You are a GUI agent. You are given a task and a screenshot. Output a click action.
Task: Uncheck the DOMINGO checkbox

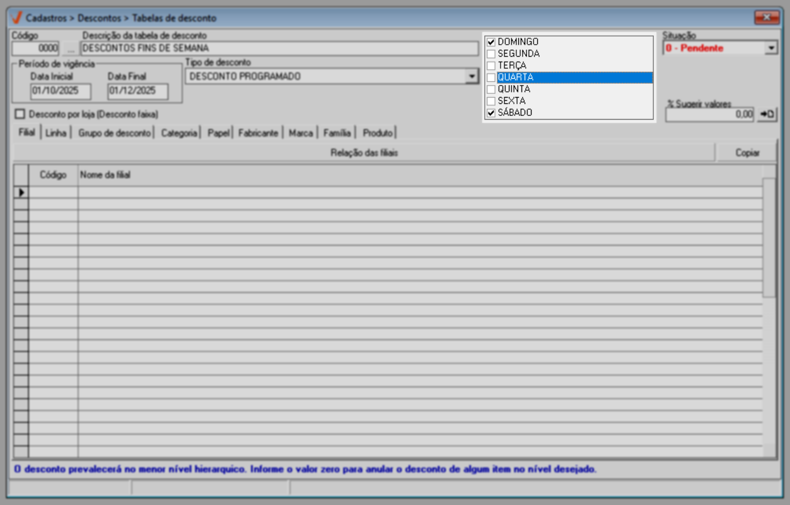pyautogui.click(x=491, y=42)
